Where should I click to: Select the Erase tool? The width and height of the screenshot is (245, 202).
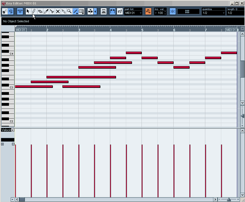pyautogui.click(x=40, y=11)
